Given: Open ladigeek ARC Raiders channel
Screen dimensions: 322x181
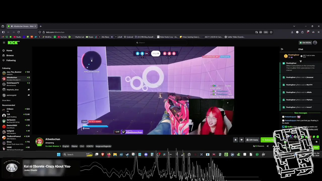Looking at the screenshot, I should [x=16, y=132].
